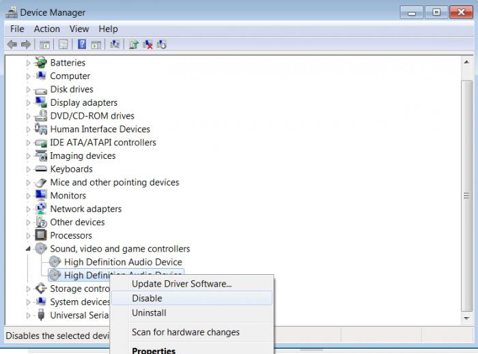Click the Other devices question mark icon
This screenshot has height=354, width=478.
tap(40, 222)
